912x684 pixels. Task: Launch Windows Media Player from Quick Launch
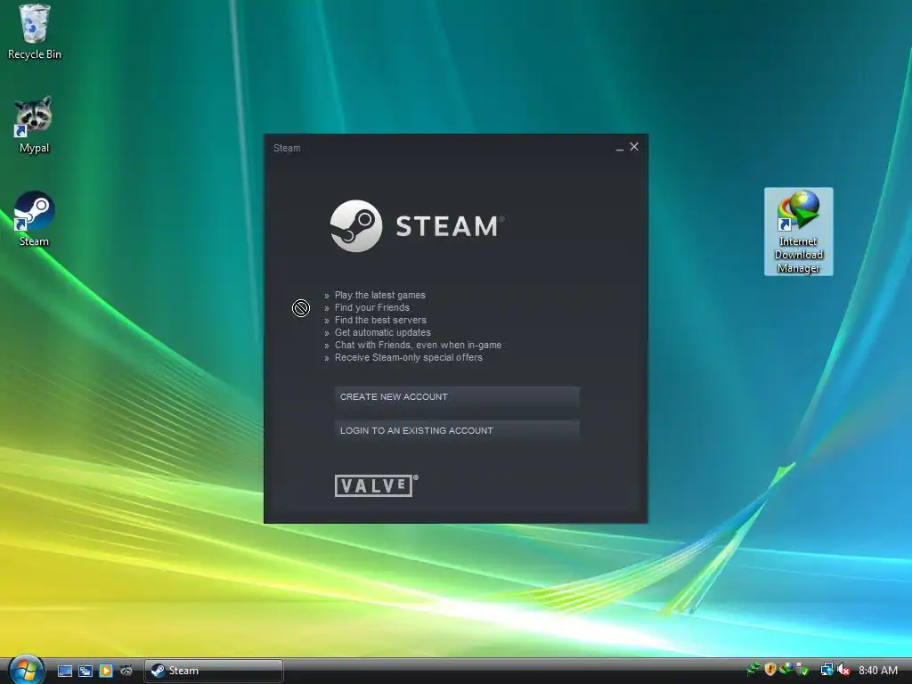coord(106,671)
